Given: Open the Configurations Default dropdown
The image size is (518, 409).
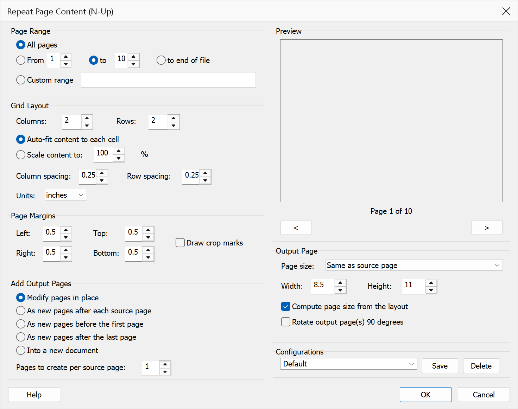Looking at the screenshot, I should click(349, 364).
